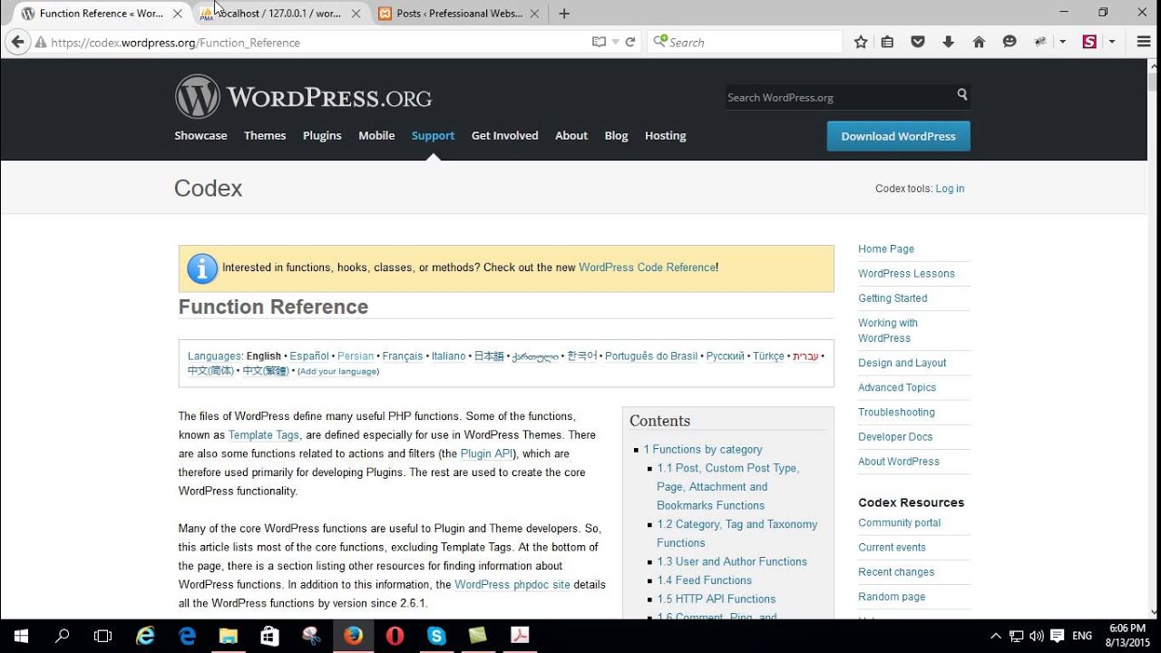Image resolution: width=1161 pixels, height=653 pixels.
Task: Switch to the Posts Professional Website tab
Action: [x=460, y=14]
